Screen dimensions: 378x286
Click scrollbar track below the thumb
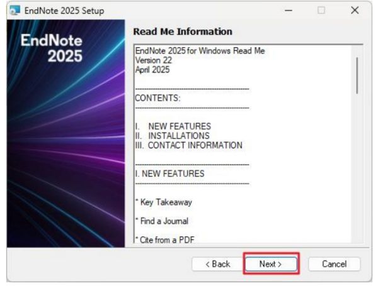click(357, 170)
